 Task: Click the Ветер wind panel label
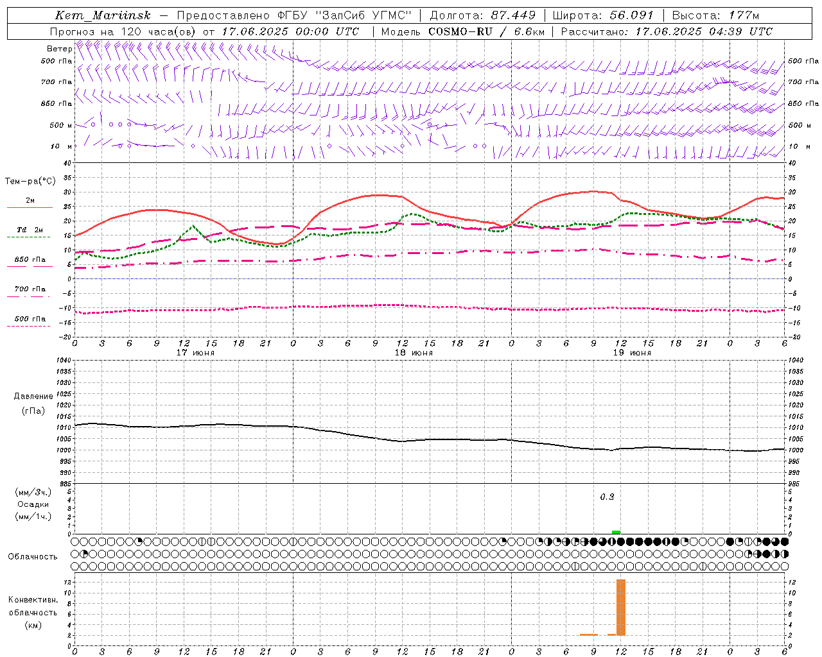[59, 49]
